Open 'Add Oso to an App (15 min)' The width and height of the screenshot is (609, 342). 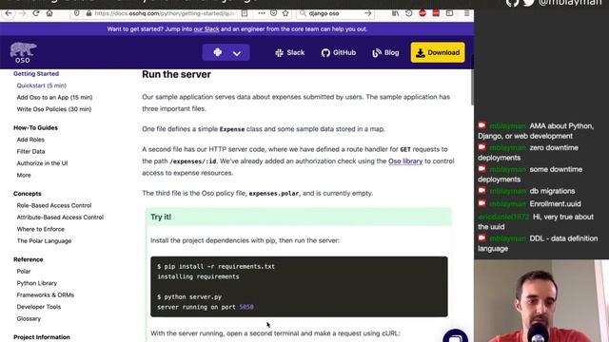[x=54, y=98]
